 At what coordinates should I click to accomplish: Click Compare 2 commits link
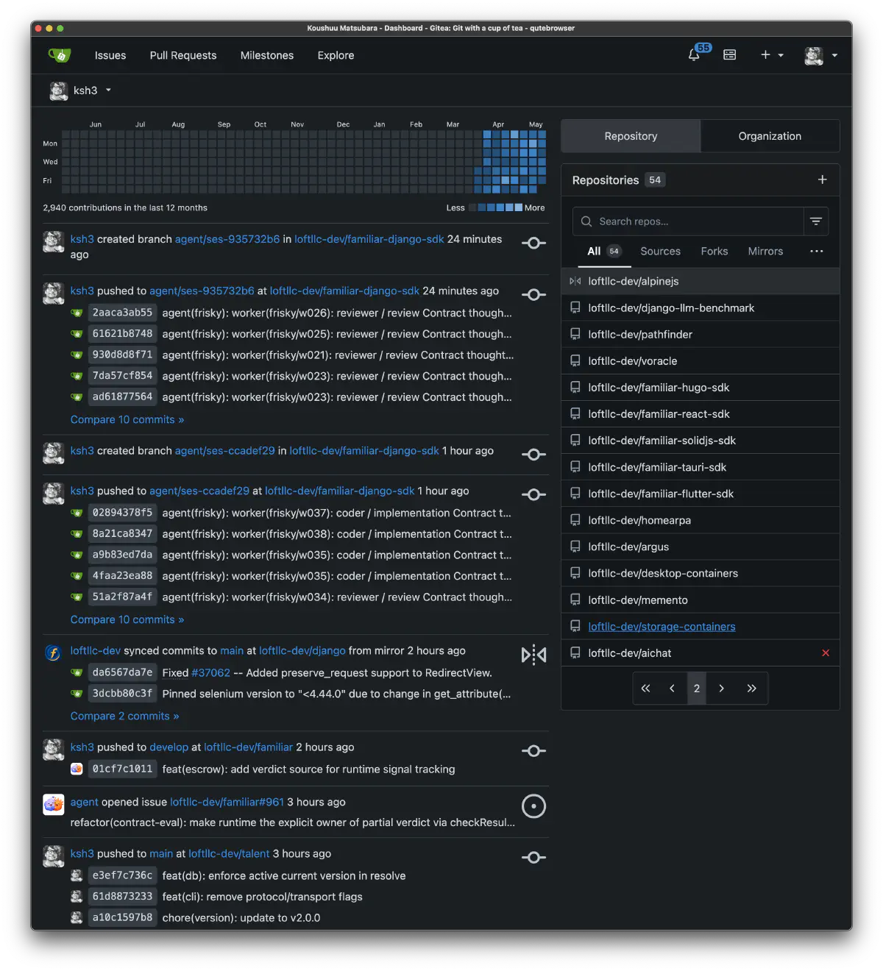click(x=124, y=716)
